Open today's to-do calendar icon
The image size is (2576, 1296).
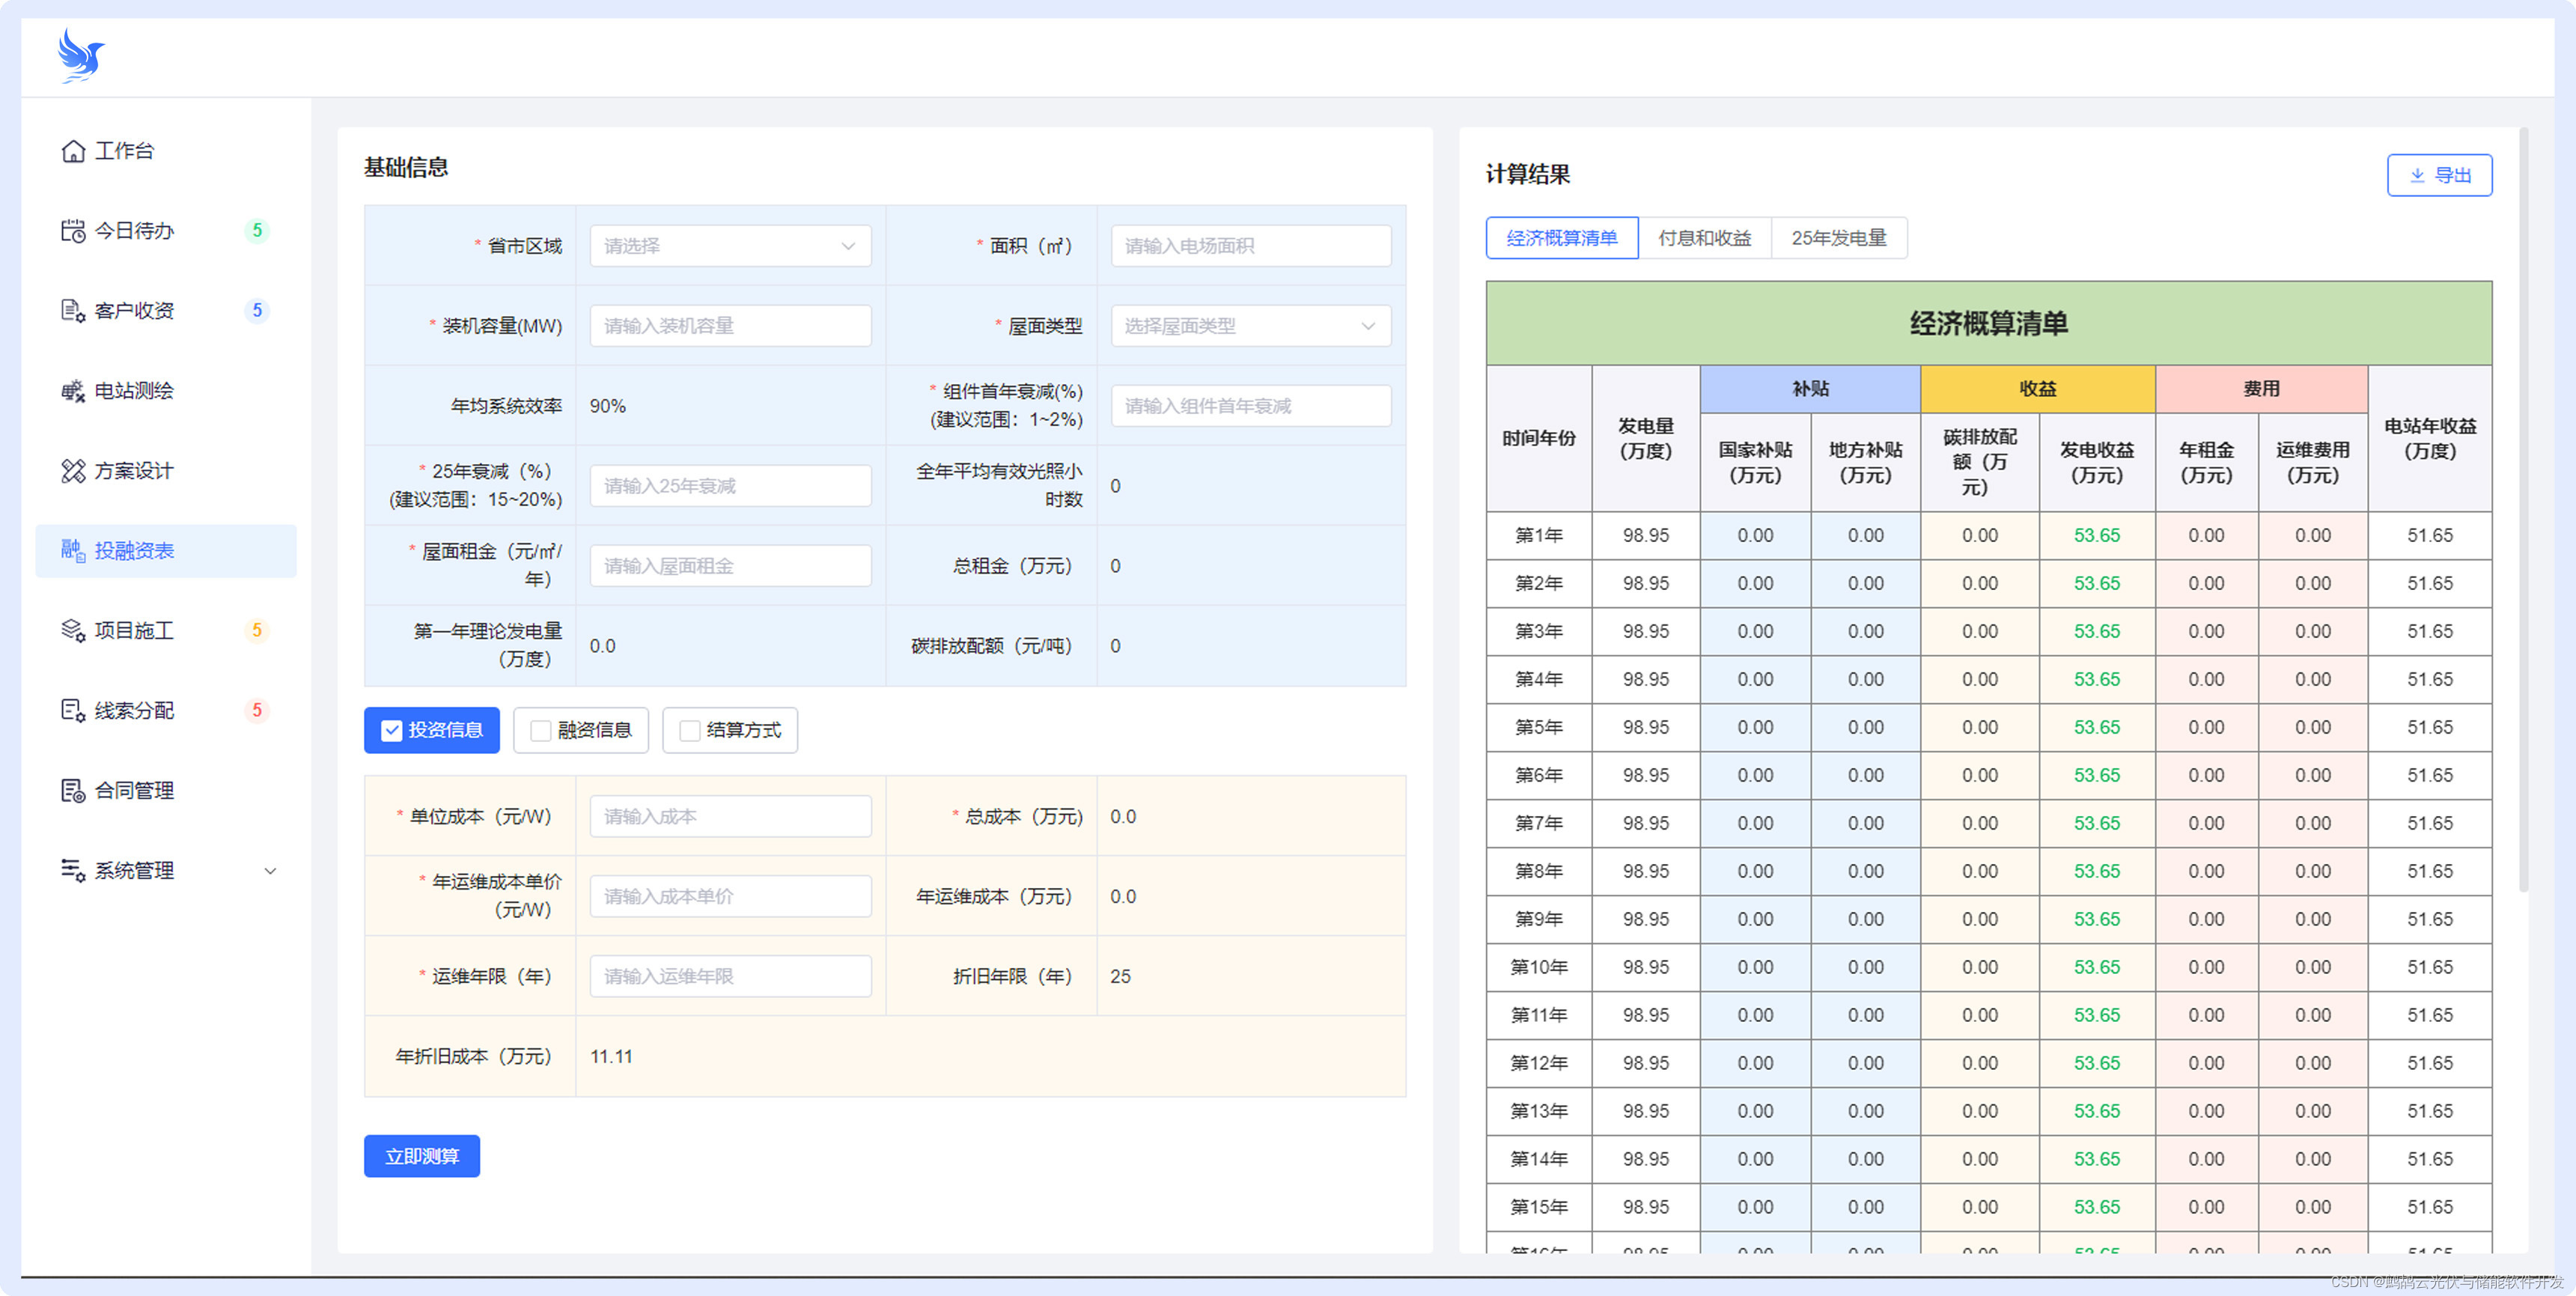(x=73, y=231)
